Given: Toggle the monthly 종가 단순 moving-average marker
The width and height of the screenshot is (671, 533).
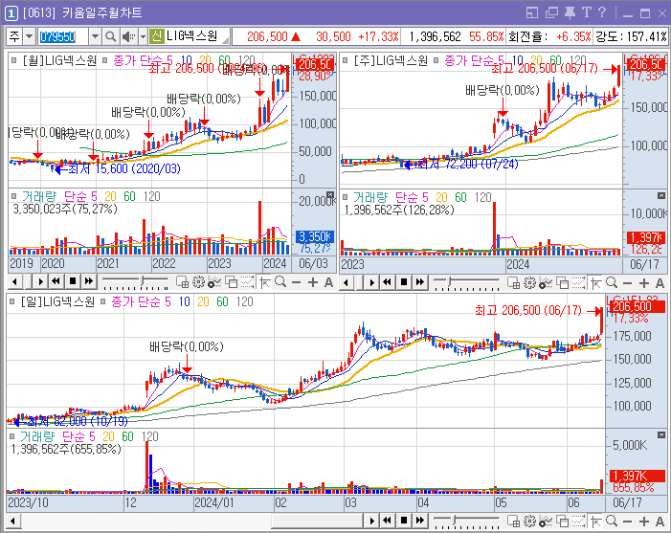Looking at the screenshot, I should pos(105,60).
